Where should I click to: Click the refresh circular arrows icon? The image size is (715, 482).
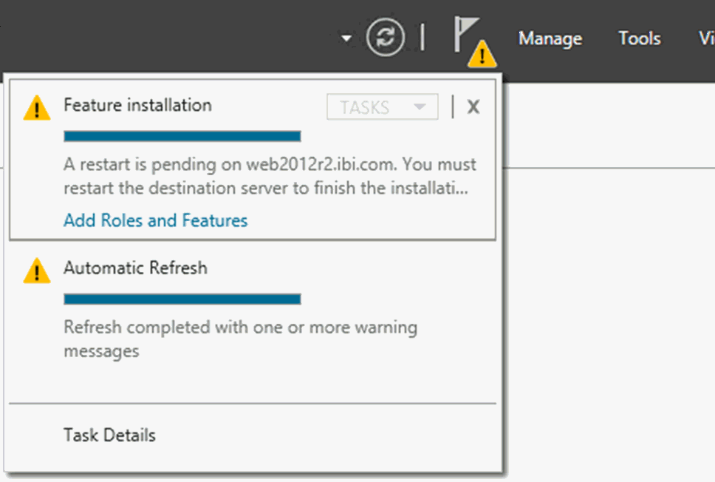click(386, 37)
